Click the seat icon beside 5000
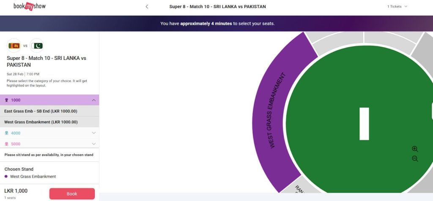433x201 pixels. (6, 144)
